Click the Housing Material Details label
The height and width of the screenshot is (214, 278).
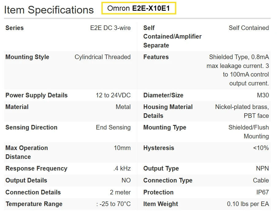(168, 111)
